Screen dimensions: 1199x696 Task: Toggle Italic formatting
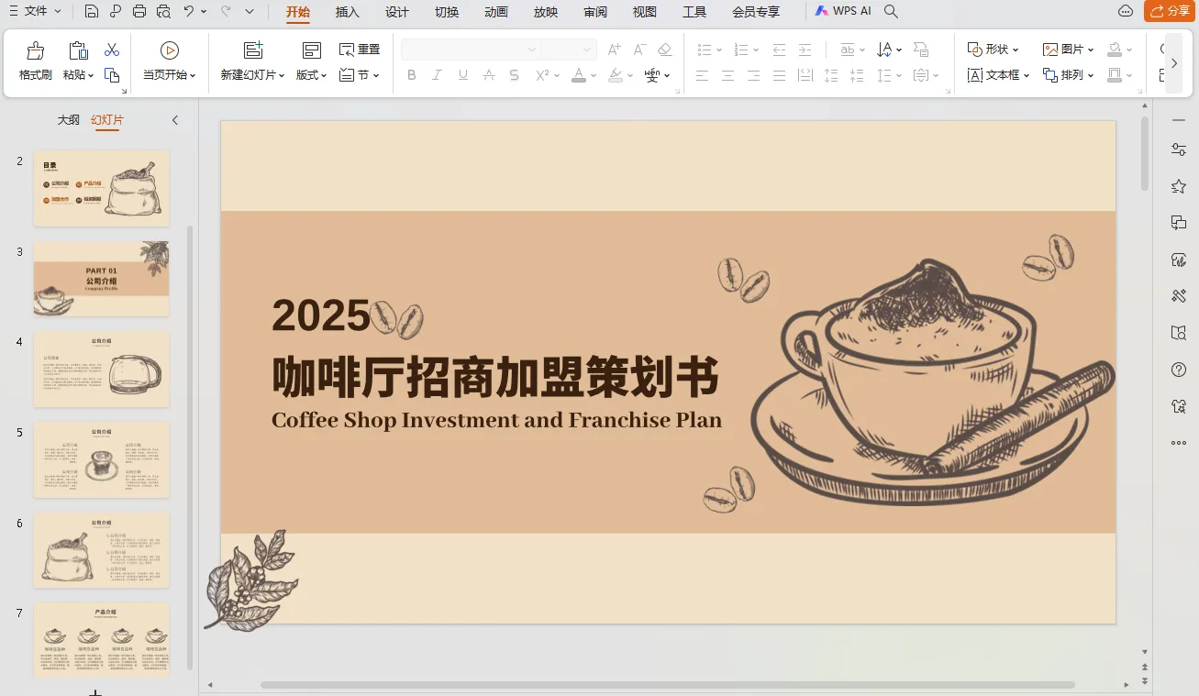pos(438,75)
